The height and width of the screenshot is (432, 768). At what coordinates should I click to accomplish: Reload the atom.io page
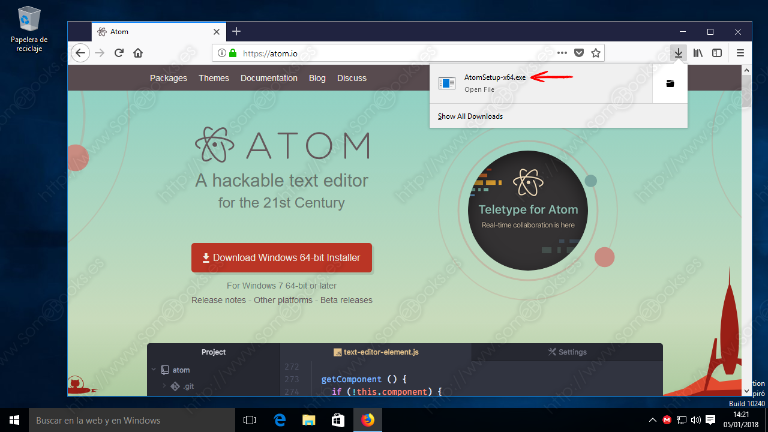tap(119, 53)
